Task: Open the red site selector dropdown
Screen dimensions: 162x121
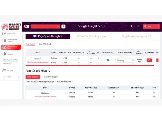Action: 45,26
